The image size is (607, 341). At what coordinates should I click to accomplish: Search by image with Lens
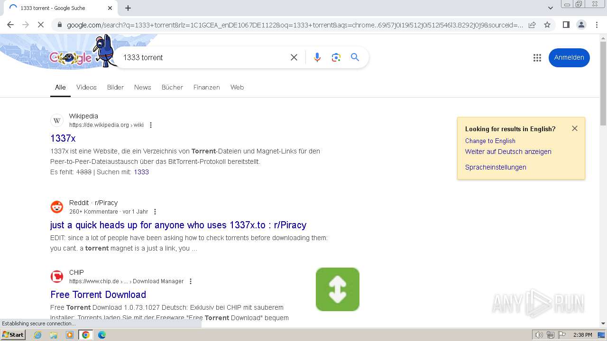click(336, 57)
